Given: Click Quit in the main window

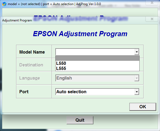Looking at the screenshot, I should pos(80,120).
